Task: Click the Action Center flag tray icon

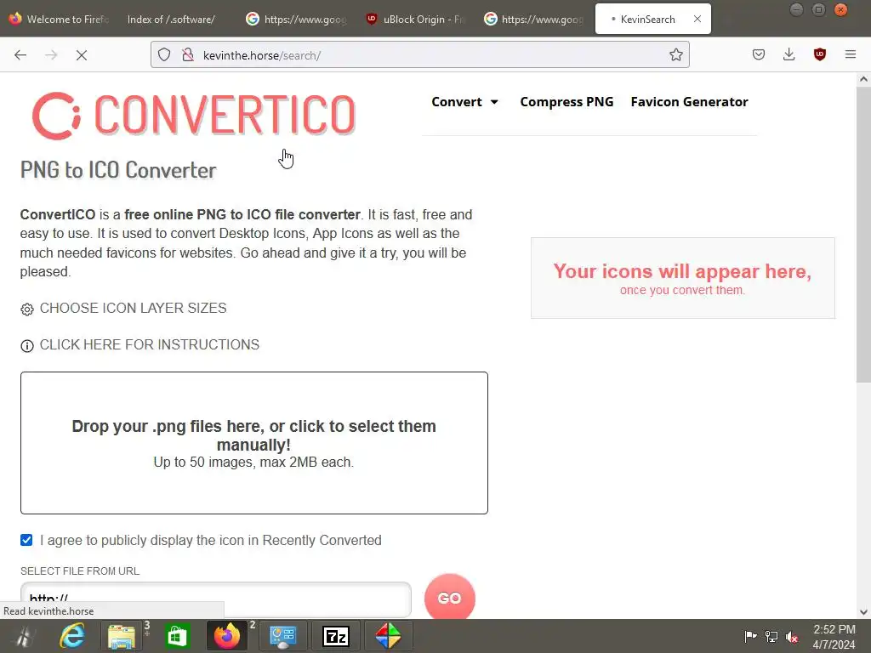Action: coord(750,636)
